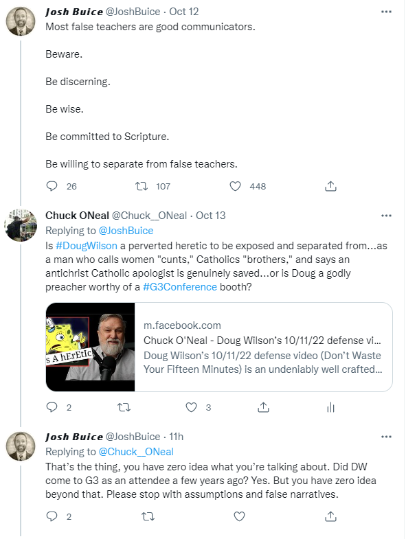Like the tweet with 448 likes
This screenshot has height=539, width=406.
236,186
